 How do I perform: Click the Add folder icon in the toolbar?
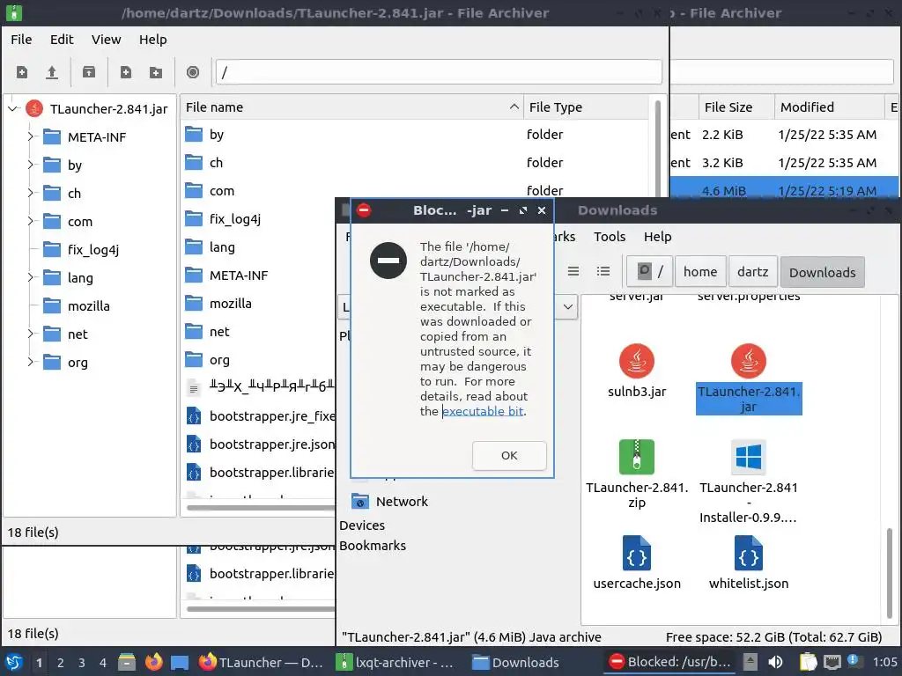click(155, 72)
